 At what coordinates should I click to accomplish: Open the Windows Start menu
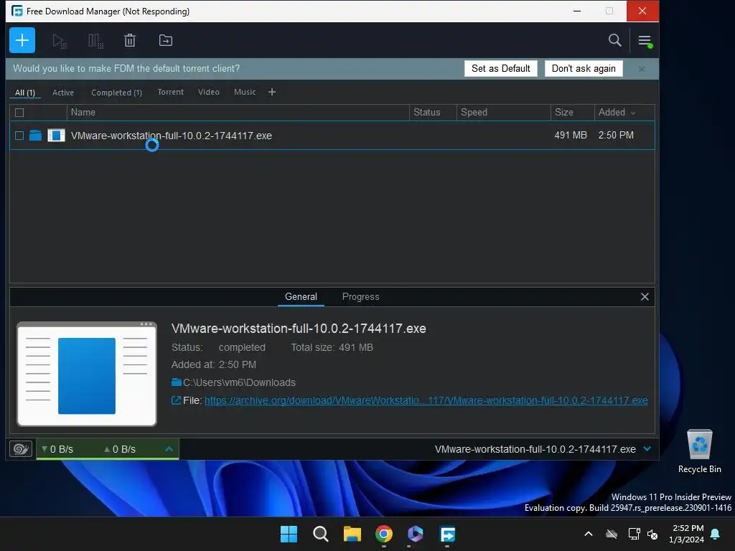point(289,534)
